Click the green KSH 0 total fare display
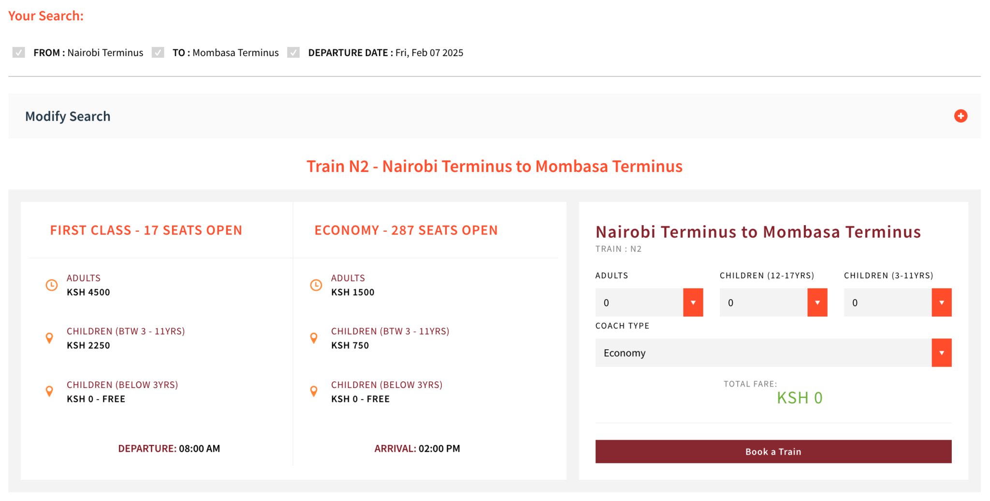The width and height of the screenshot is (990, 501). point(799,397)
